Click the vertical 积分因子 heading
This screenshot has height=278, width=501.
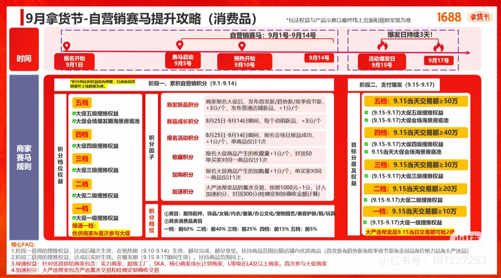point(152,147)
